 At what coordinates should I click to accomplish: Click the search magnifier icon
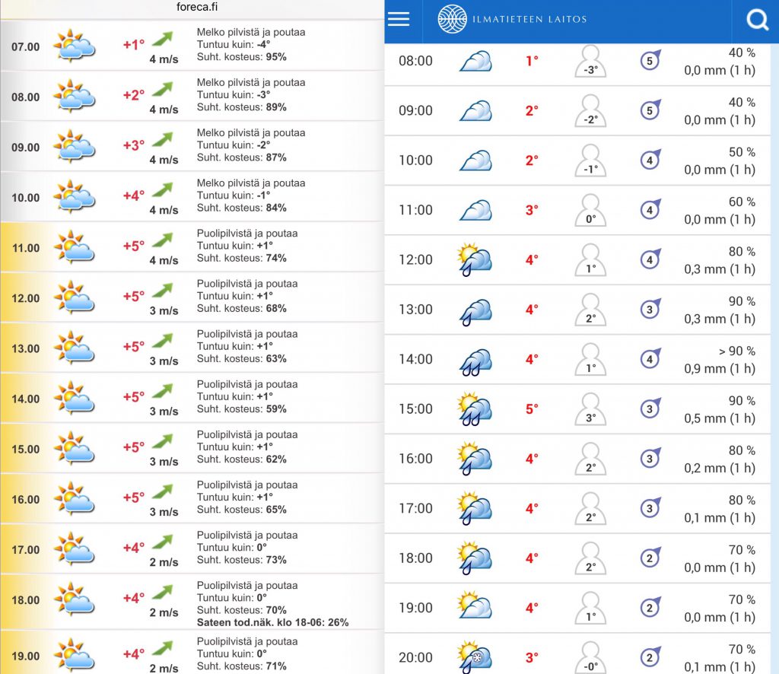[x=757, y=20]
